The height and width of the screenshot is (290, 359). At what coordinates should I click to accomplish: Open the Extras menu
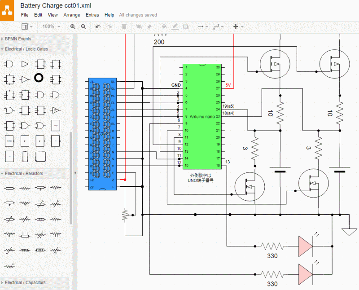coord(92,15)
